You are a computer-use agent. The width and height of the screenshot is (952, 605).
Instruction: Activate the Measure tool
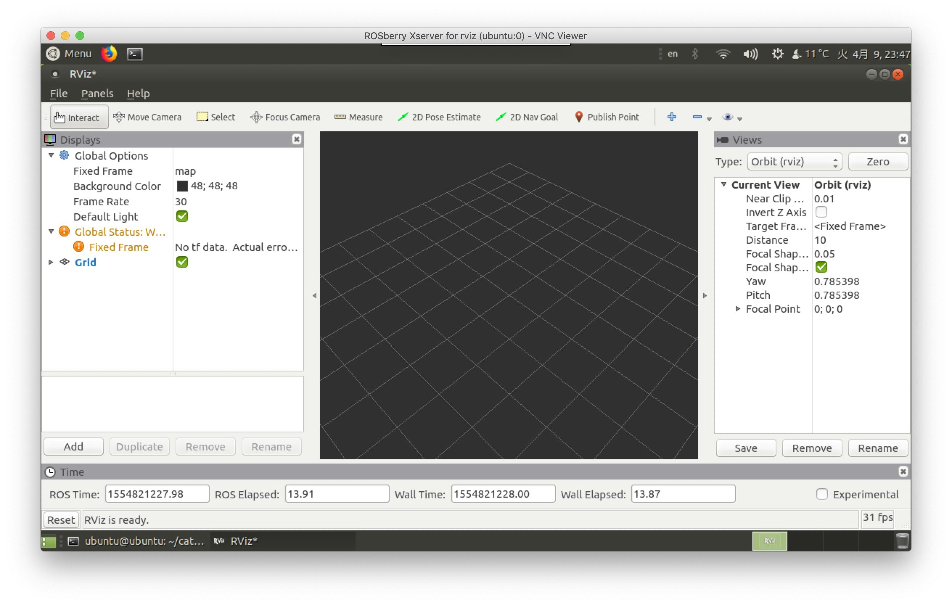coord(358,117)
